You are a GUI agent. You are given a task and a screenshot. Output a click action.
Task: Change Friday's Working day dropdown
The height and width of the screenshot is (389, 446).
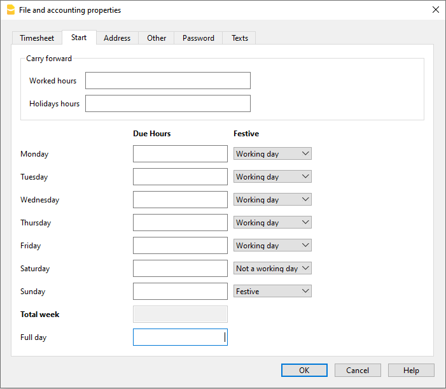(272, 246)
